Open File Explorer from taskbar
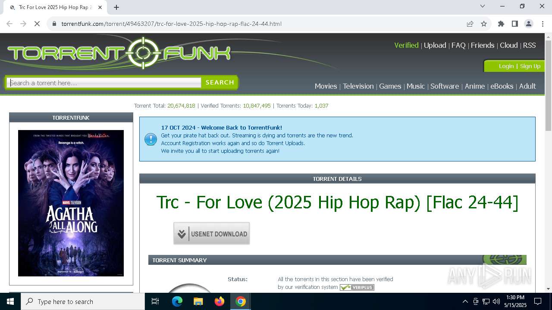The image size is (552, 310). 198,301
